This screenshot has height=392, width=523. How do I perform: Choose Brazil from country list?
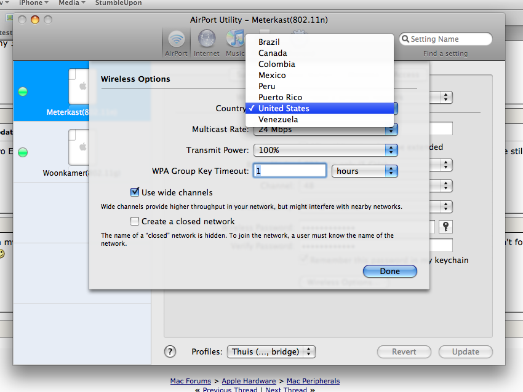[x=319, y=42]
